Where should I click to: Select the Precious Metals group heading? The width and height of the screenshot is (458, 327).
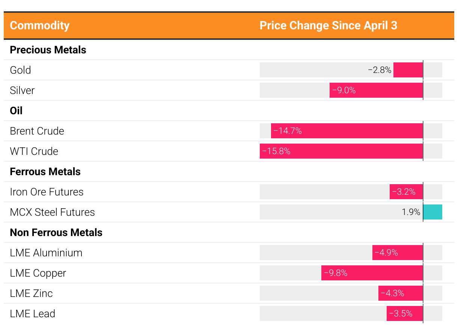(x=48, y=50)
